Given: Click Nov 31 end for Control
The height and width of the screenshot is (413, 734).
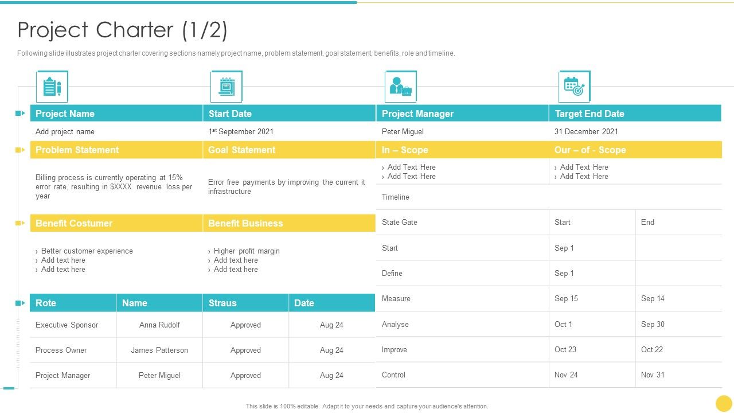Looking at the screenshot, I should coord(653,375).
